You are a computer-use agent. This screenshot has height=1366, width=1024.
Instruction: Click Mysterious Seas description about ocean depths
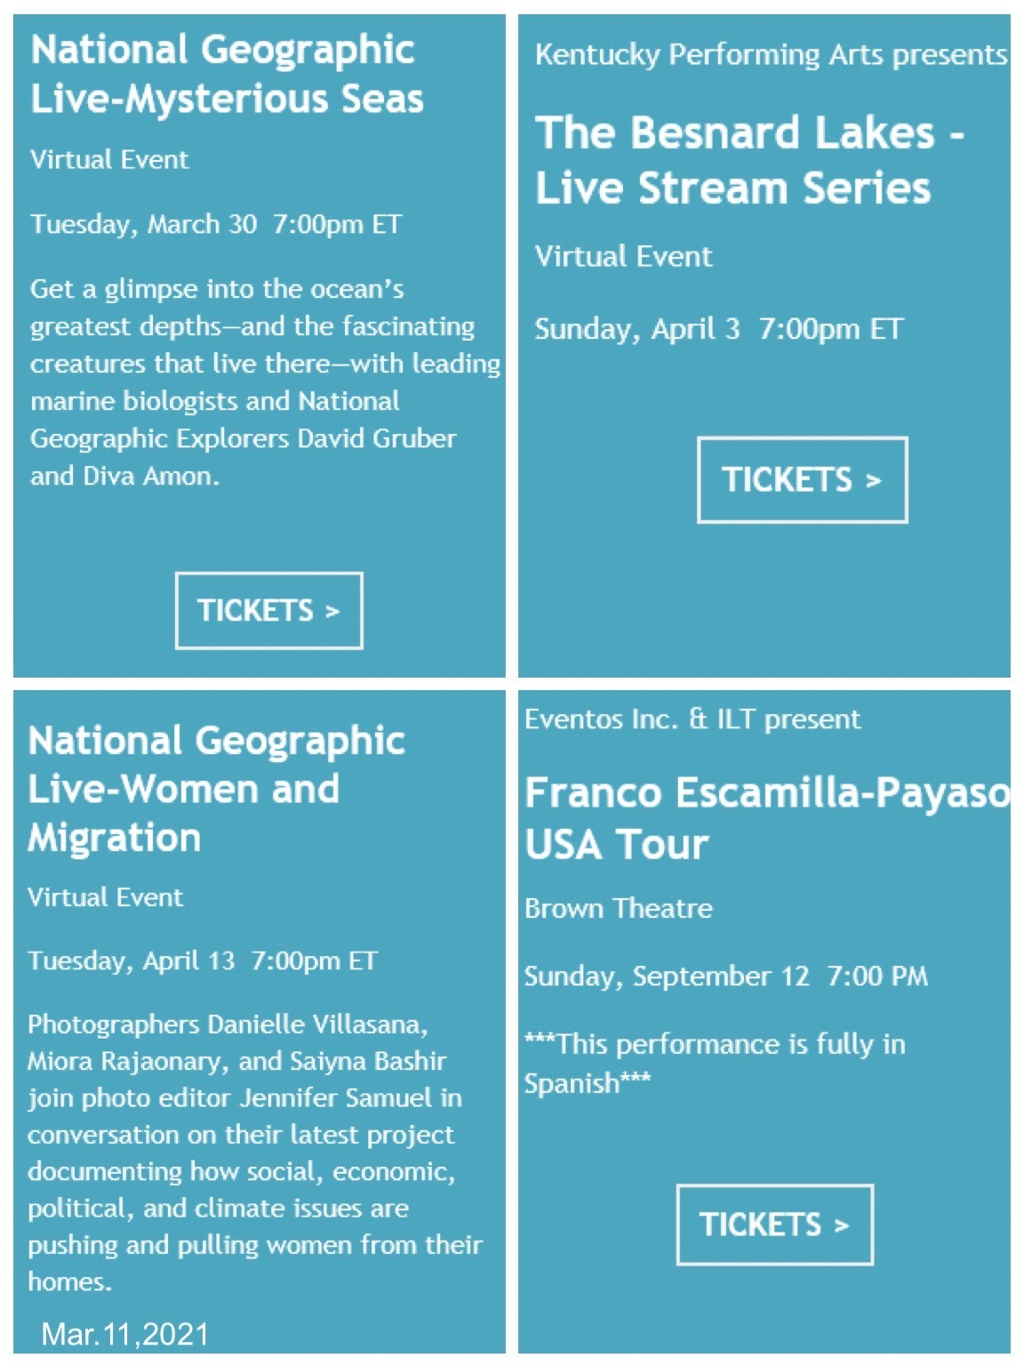coord(258,382)
